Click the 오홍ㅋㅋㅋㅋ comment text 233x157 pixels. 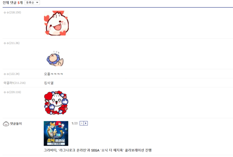click(53, 74)
